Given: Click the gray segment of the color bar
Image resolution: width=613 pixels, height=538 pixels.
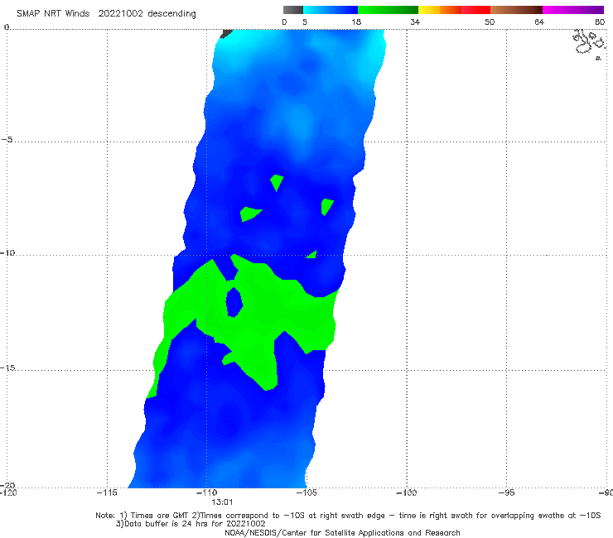Looking at the screenshot, I should (292, 10).
